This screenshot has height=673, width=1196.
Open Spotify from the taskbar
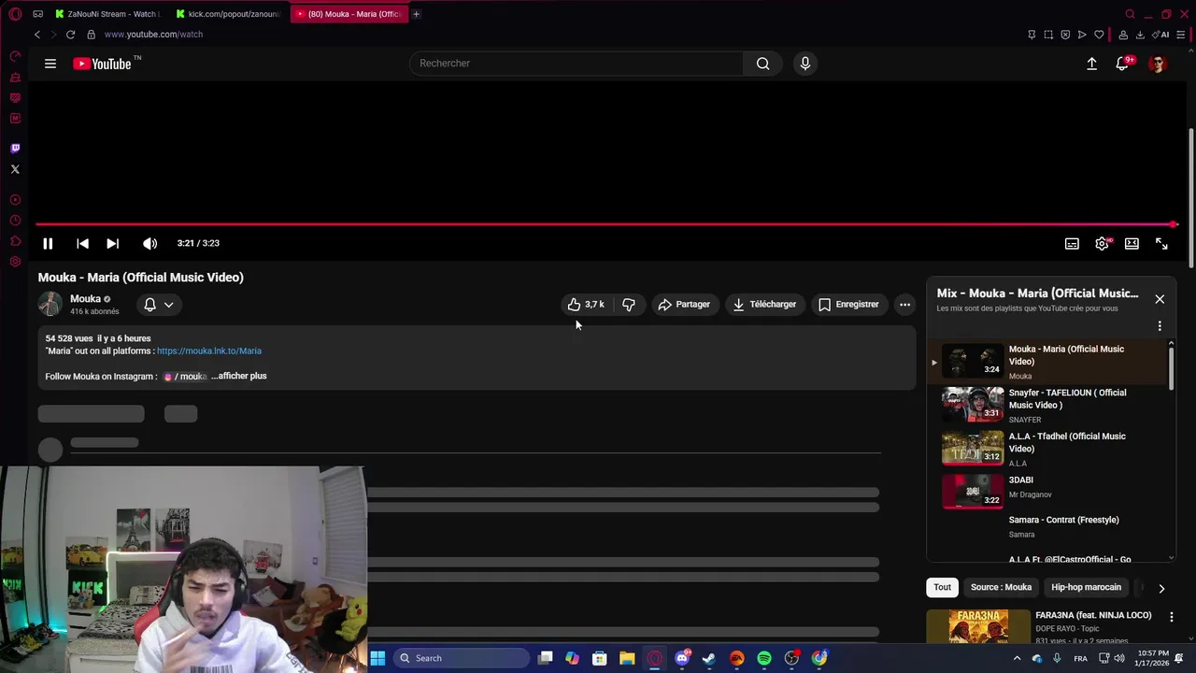(764, 658)
